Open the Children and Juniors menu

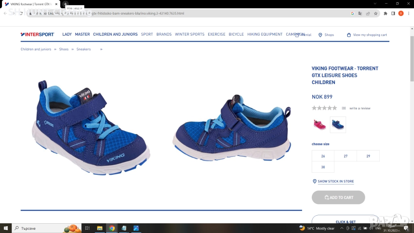click(115, 34)
